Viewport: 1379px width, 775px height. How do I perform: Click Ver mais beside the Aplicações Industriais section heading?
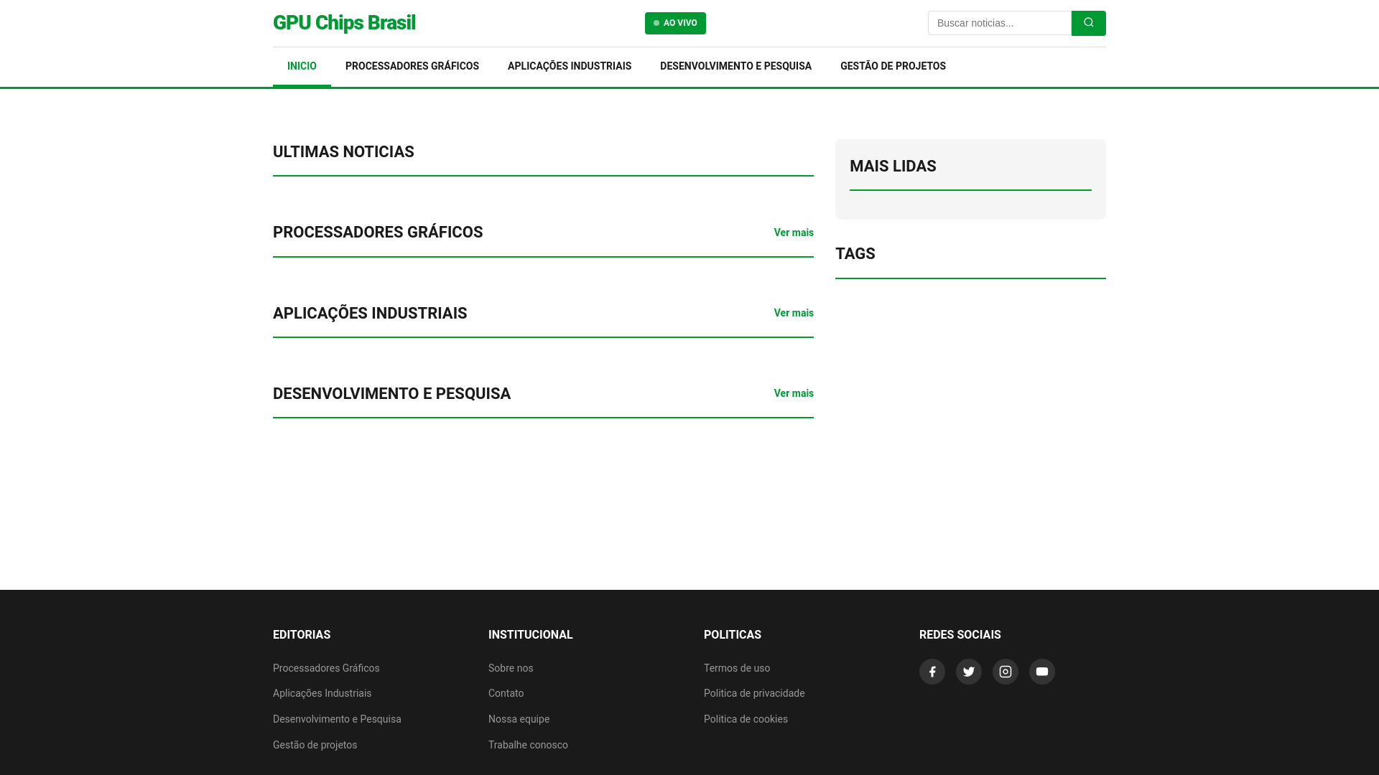(x=794, y=313)
